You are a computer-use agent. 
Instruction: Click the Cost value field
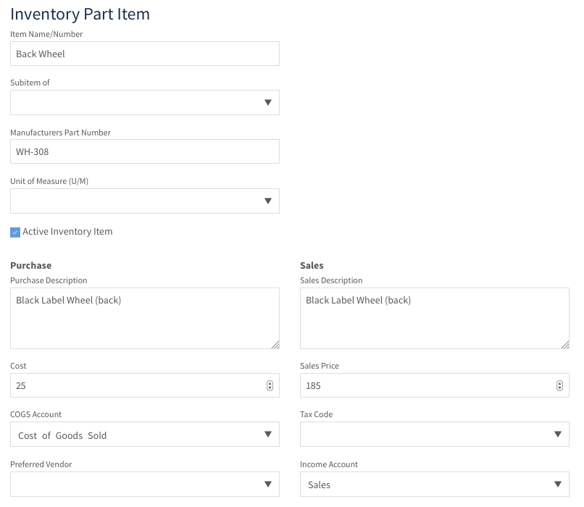(138, 385)
